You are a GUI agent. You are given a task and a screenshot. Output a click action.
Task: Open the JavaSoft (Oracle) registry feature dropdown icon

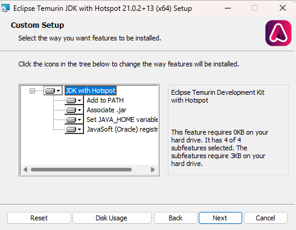pos(74,129)
